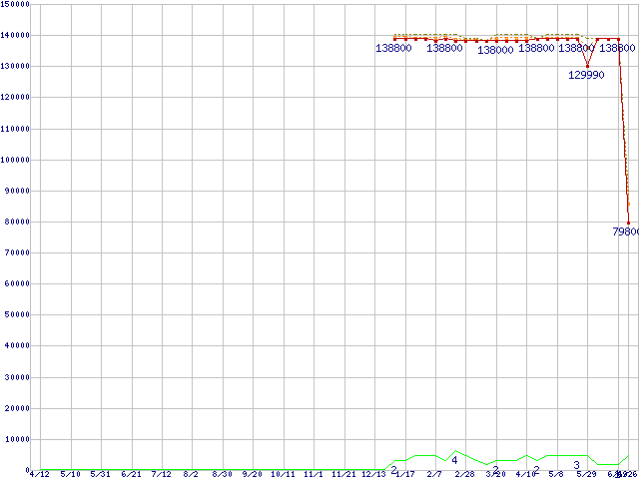Click the 10000 y-axis label
This screenshot has width=639, height=479.
click(x=17, y=439)
